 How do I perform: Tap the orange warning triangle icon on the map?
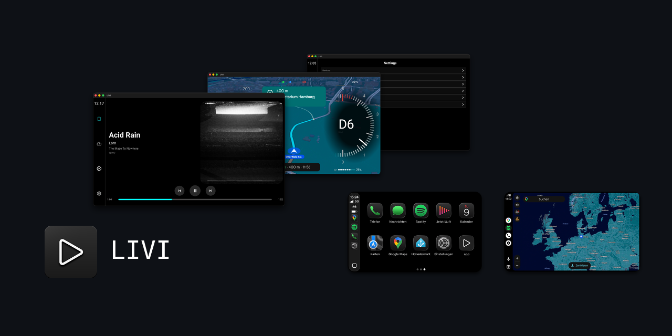(517, 218)
